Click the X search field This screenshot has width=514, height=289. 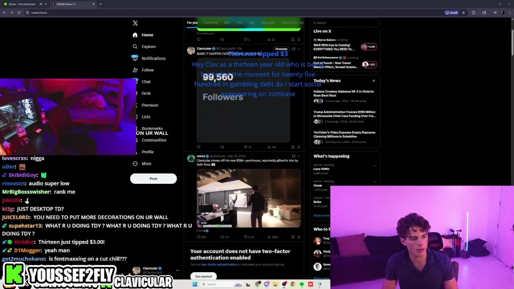[x=345, y=23]
